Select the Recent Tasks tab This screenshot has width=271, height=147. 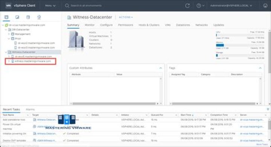pyautogui.click(x=11, y=109)
